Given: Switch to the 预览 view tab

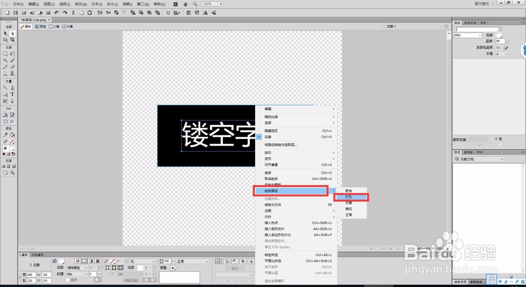Looking at the screenshot, I should [41, 26].
